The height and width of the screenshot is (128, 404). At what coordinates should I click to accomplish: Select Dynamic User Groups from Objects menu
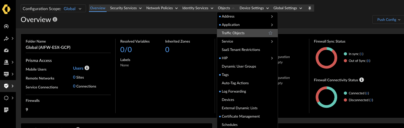click(239, 66)
